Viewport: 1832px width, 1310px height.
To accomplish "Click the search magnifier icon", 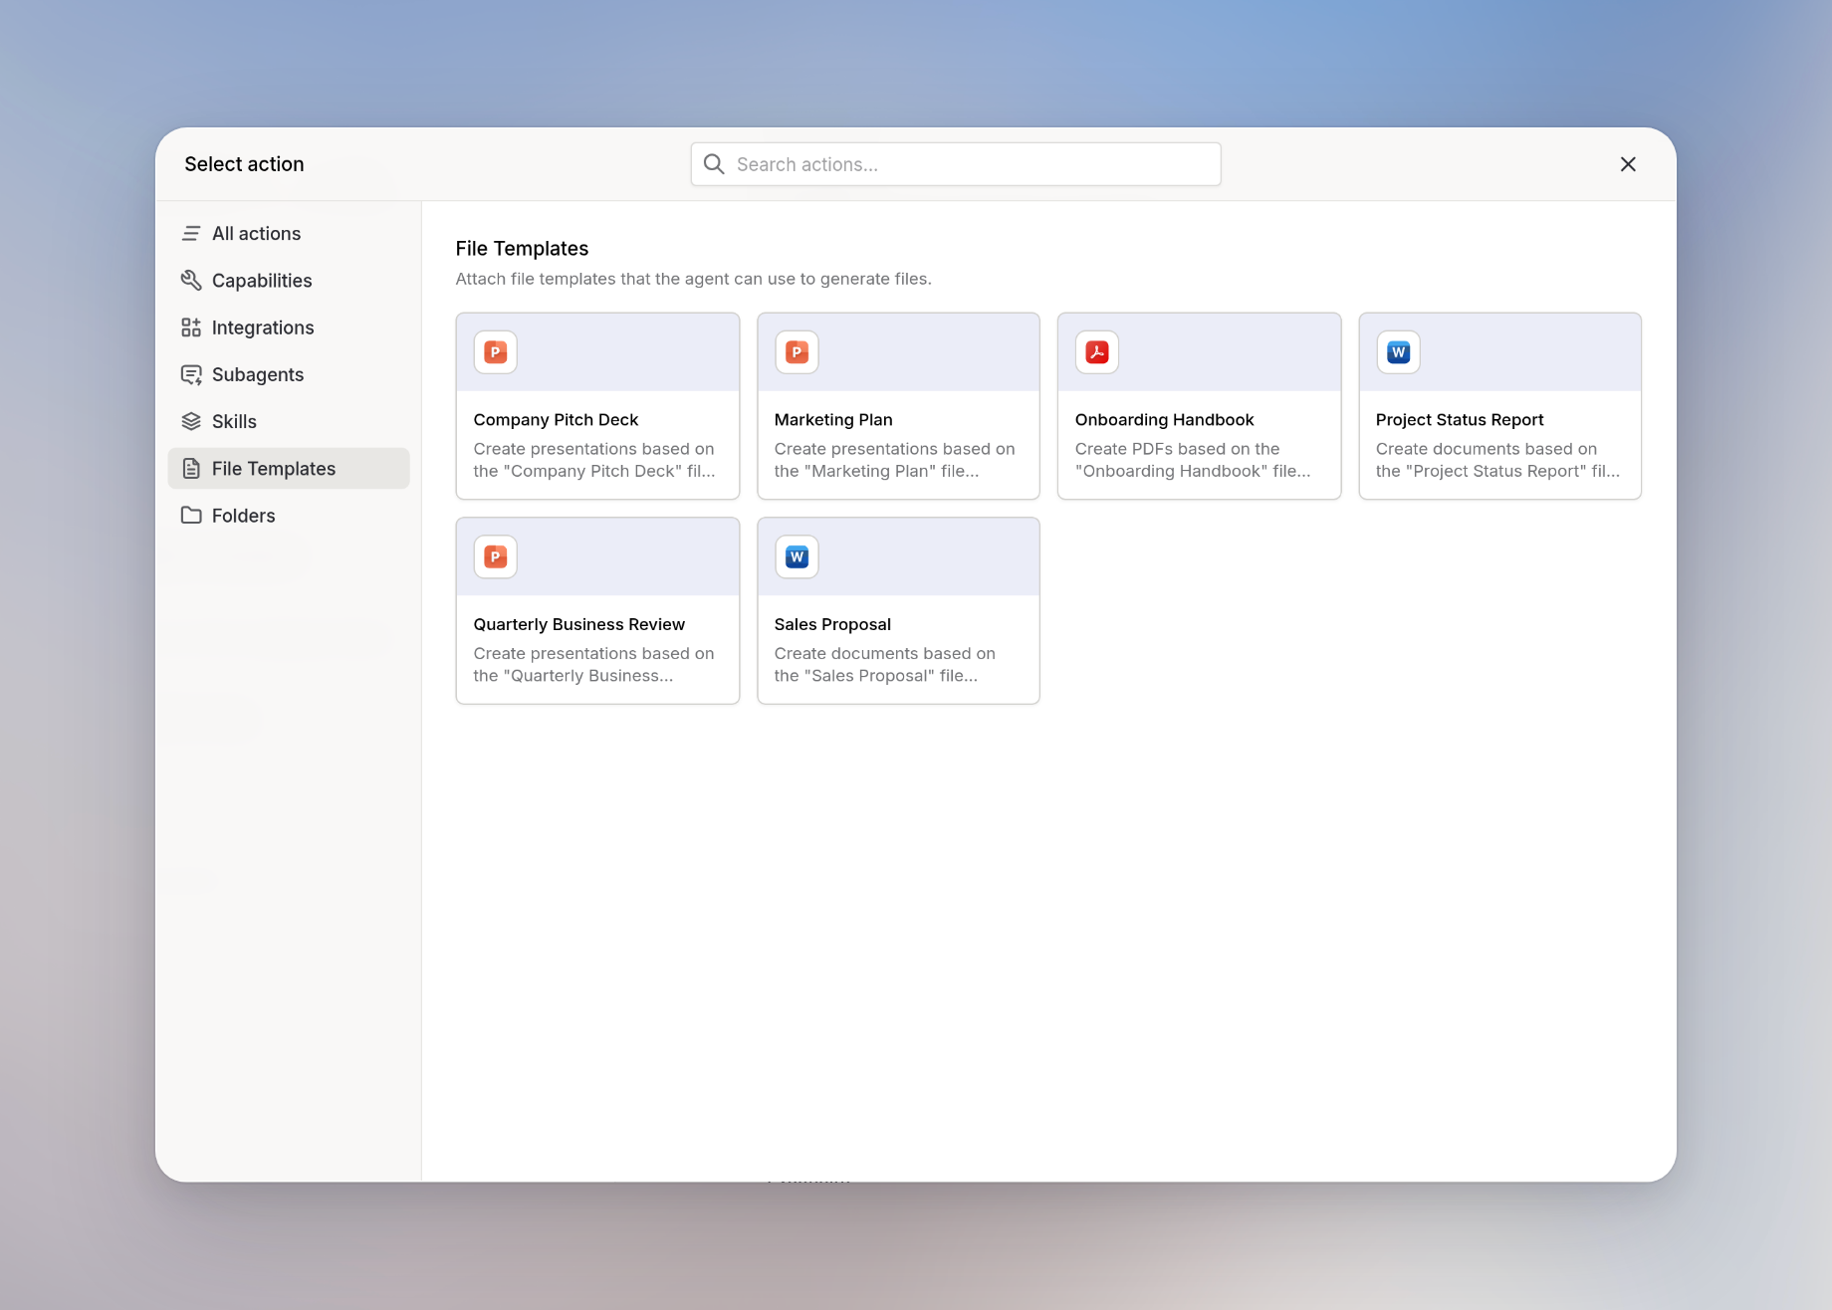I will coord(714,164).
